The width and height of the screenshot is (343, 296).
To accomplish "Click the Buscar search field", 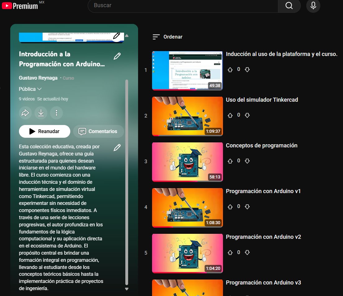I will pos(183,6).
